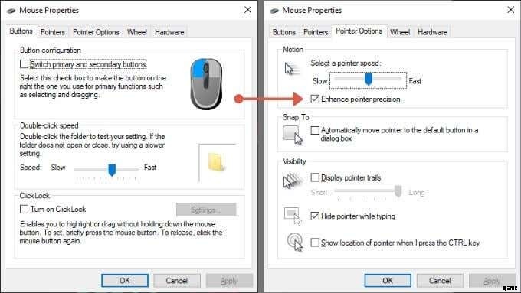Toggle Hide pointer while typing
521x293 pixels.
(315, 216)
